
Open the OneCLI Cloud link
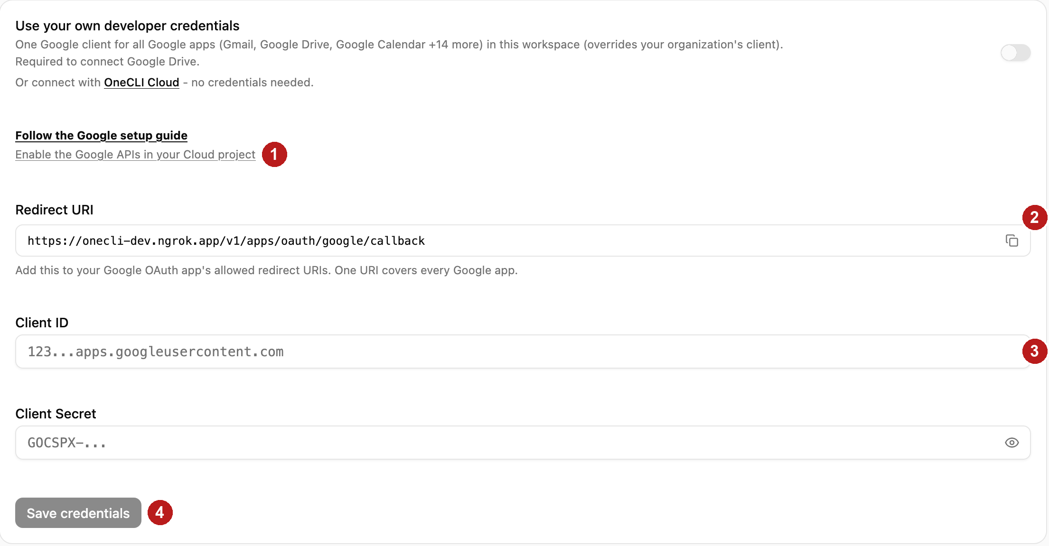coord(141,83)
